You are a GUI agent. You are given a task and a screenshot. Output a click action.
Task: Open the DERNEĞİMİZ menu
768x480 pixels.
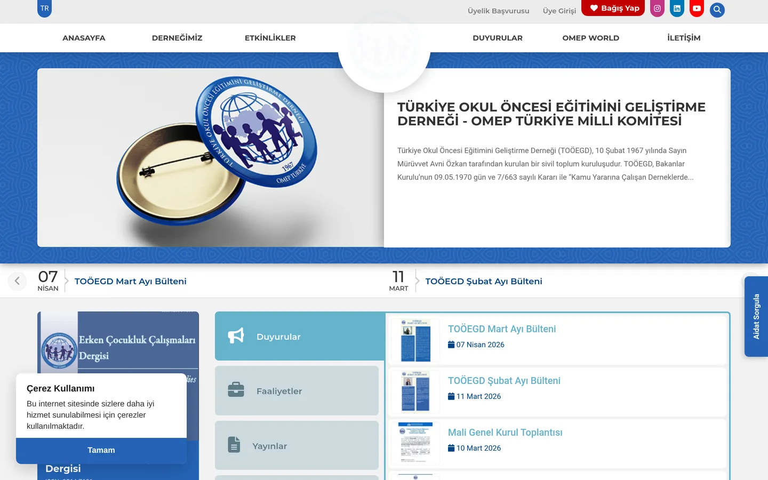pos(177,38)
